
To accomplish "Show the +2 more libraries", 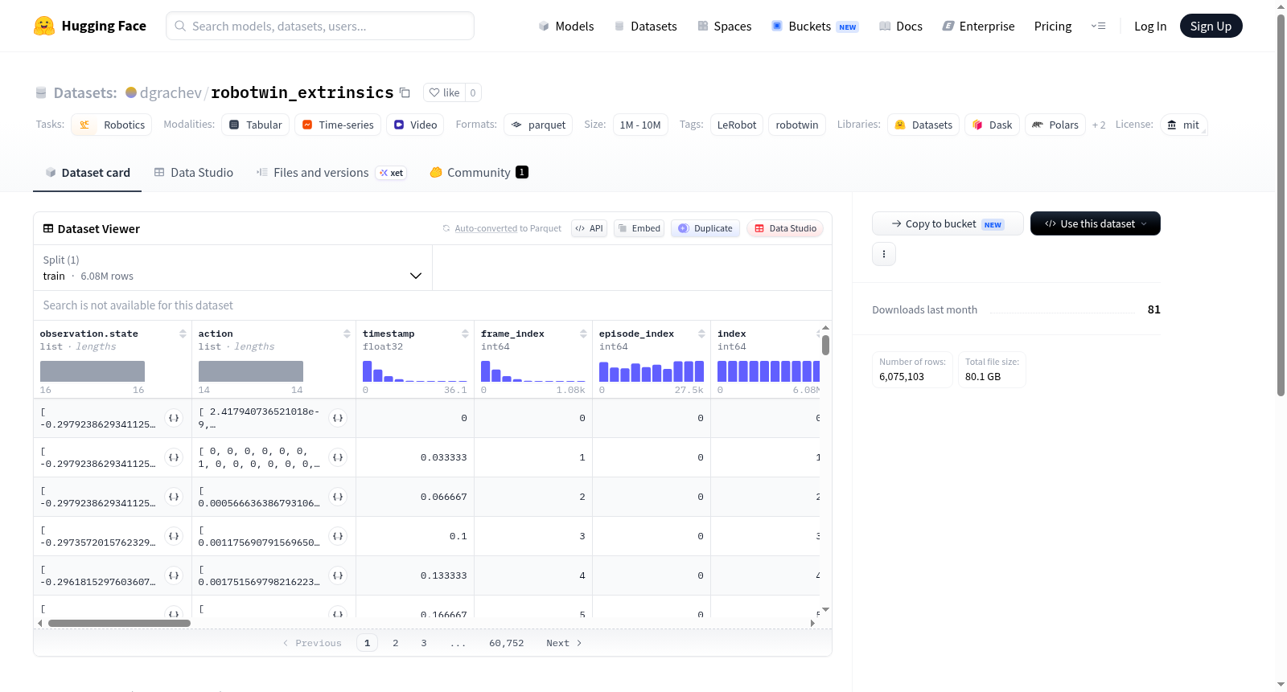I will tap(1099, 125).
